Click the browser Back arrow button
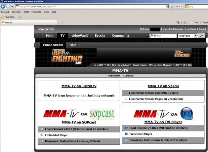The height and width of the screenshot is (152, 208). point(3,6)
